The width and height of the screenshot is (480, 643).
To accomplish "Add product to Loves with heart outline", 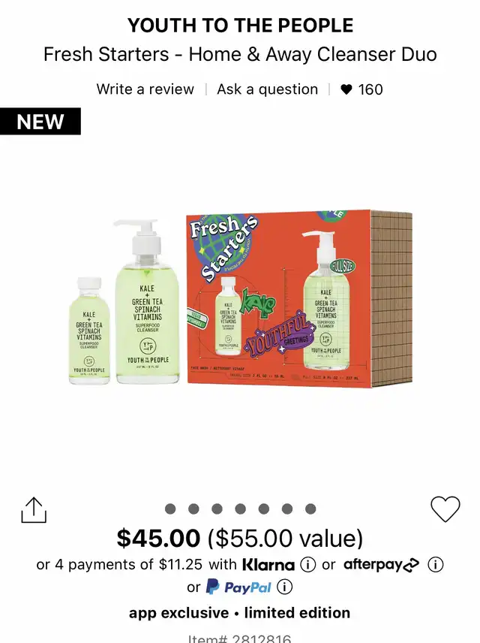I will coord(445,509).
